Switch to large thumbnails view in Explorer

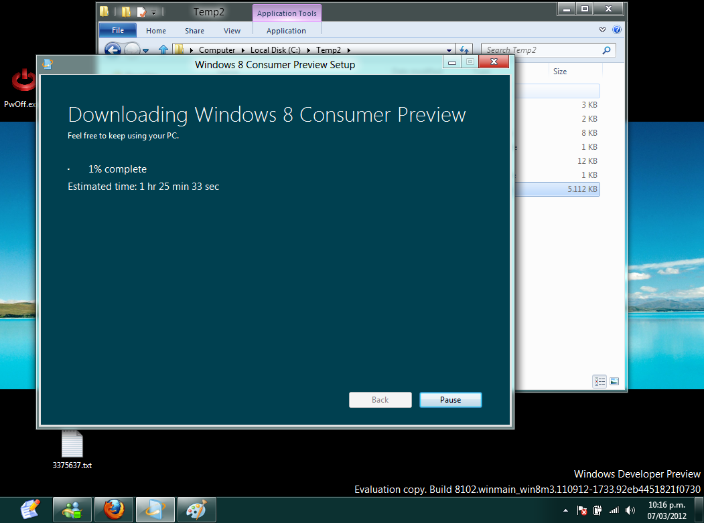coord(614,381)
